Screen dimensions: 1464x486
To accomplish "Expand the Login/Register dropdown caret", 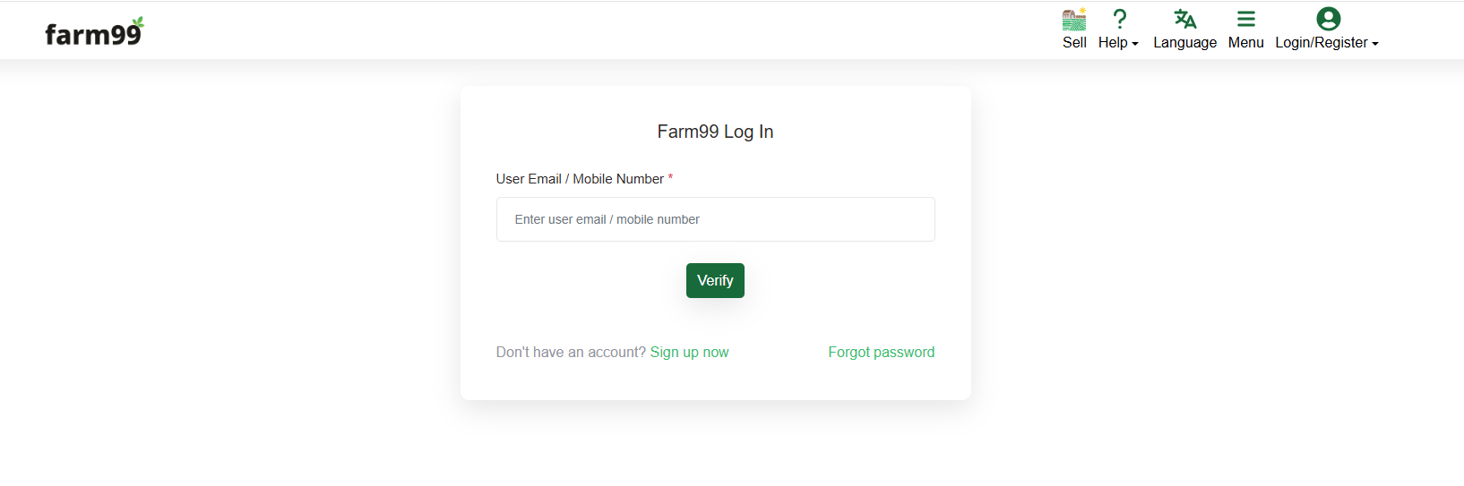I will (1375, 44).
